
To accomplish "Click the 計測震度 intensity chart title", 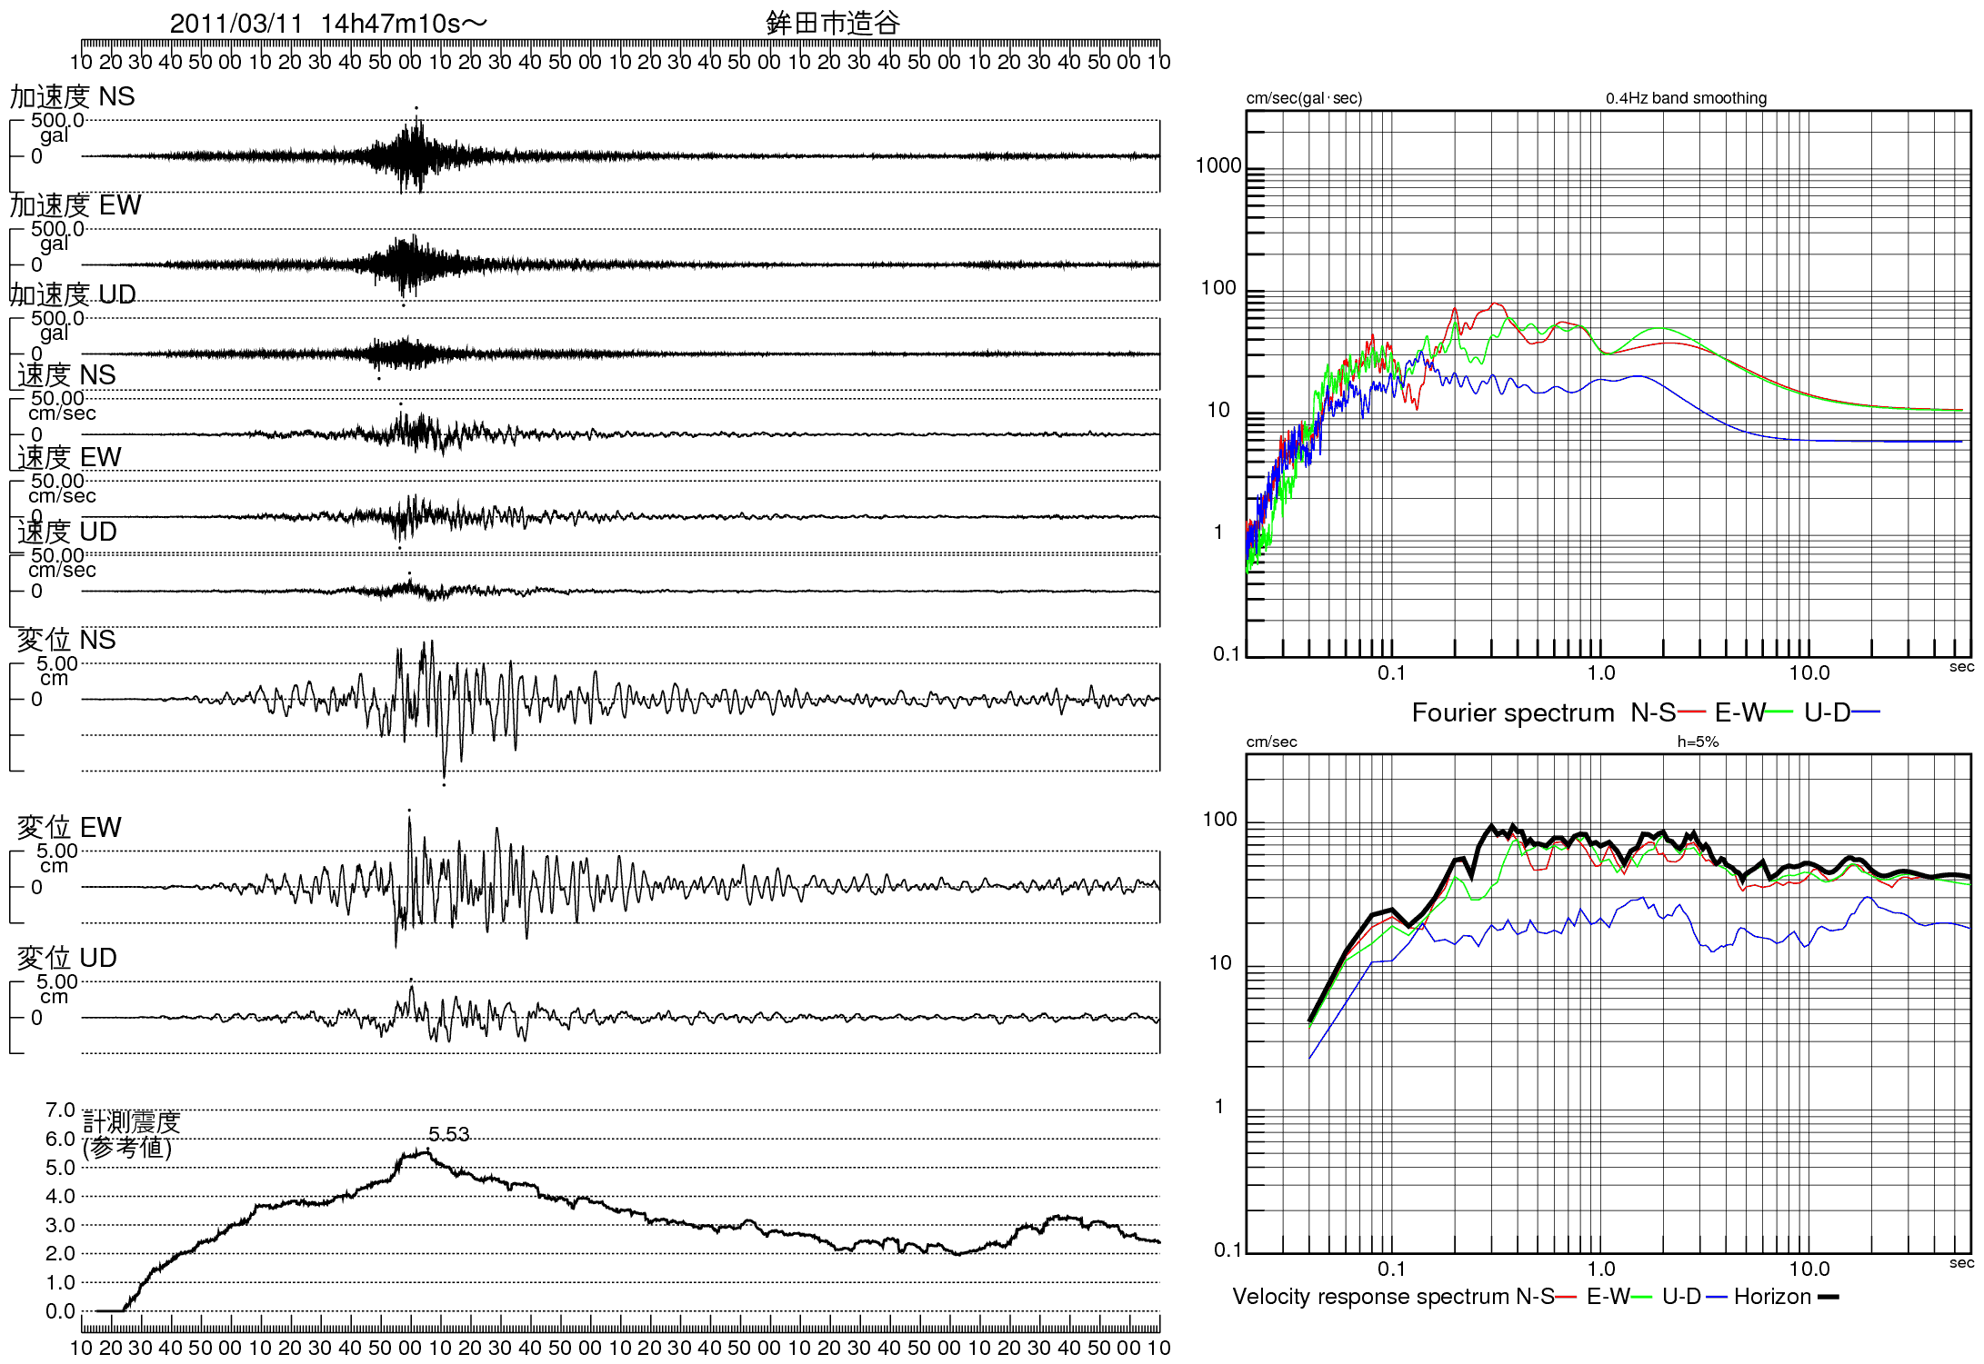I will [132, 1122].
